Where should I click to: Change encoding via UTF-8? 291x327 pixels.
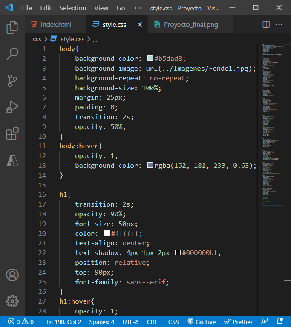(130, 322)
